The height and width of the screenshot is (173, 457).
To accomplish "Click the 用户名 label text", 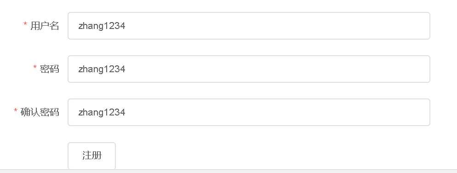I will (x=45, y=26).
